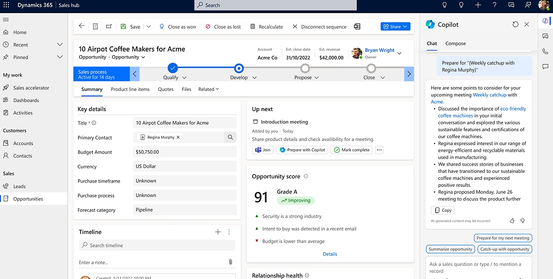Open Dashboards in navigation

[x=26, y=100]
